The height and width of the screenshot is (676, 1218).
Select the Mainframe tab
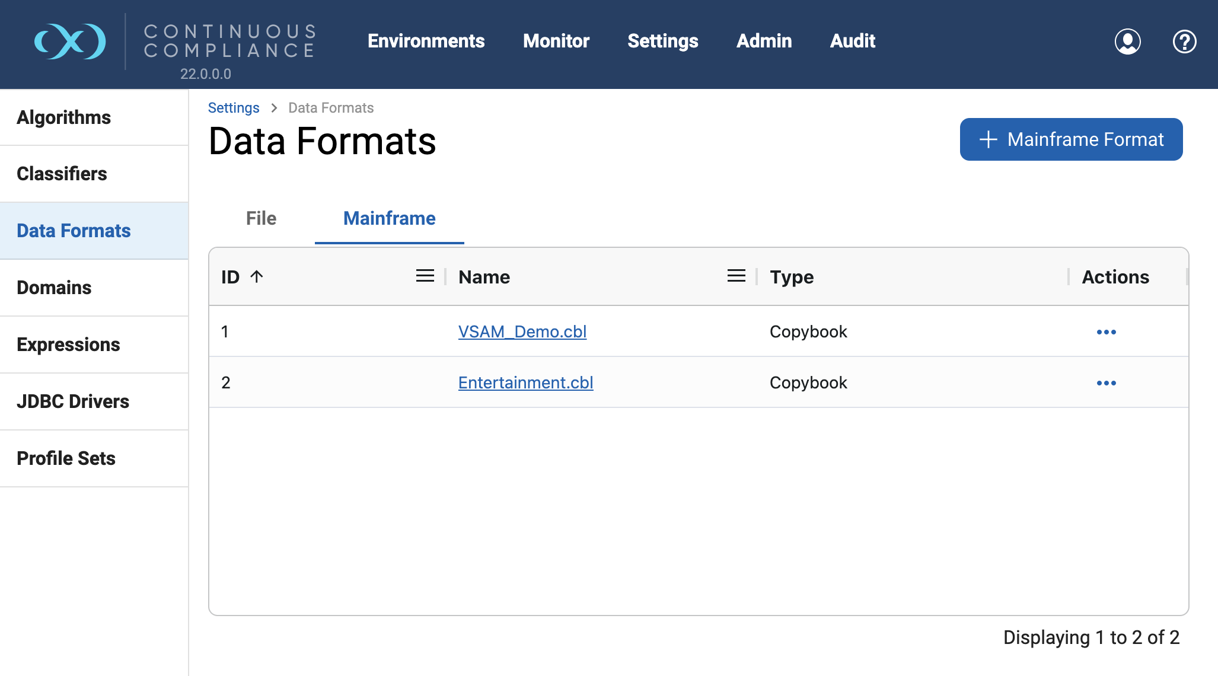[x=389, y=218]
